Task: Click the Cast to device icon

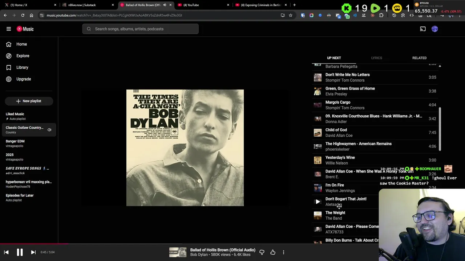Action: pos(423,29)
